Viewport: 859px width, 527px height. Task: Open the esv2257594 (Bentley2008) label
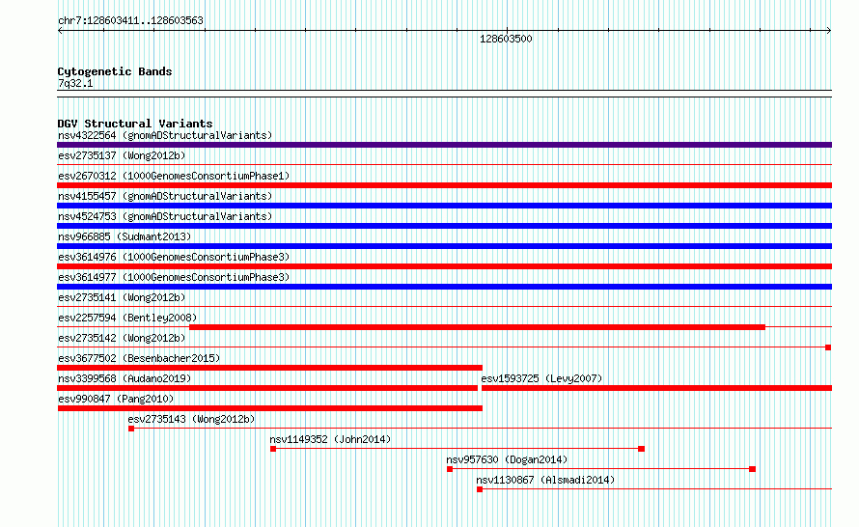[x=127, y=318]
